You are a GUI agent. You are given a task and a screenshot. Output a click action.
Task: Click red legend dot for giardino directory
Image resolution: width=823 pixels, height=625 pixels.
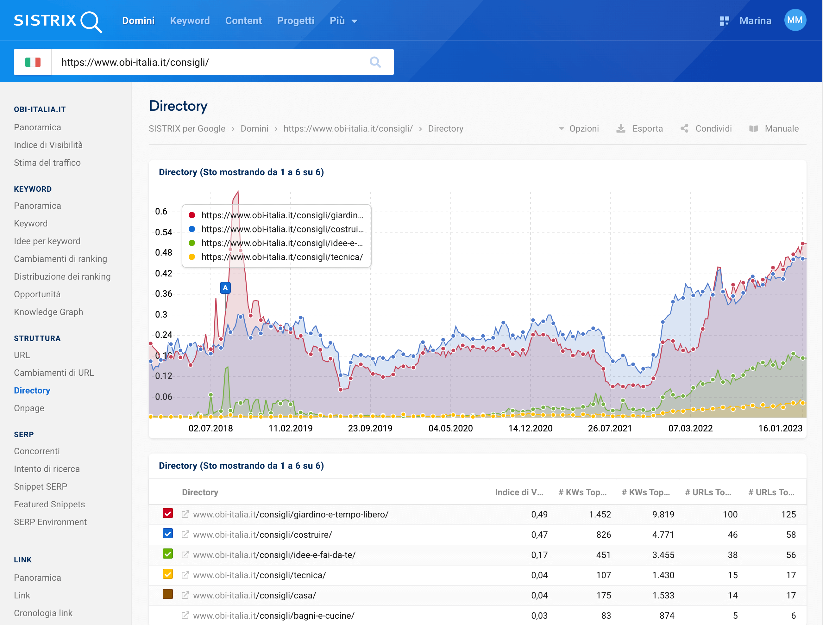[x=192, y=215]
